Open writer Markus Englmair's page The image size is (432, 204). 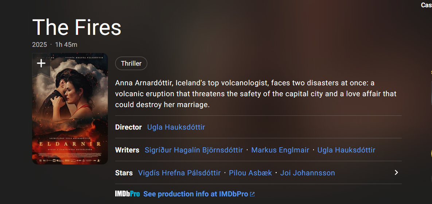tap(280, 150)
